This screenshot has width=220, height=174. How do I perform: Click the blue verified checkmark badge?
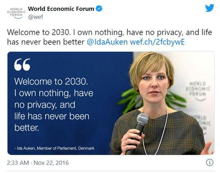click(x=99, y=9)
